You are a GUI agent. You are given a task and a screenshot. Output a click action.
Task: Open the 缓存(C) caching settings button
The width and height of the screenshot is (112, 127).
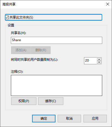tap(51, 101)
